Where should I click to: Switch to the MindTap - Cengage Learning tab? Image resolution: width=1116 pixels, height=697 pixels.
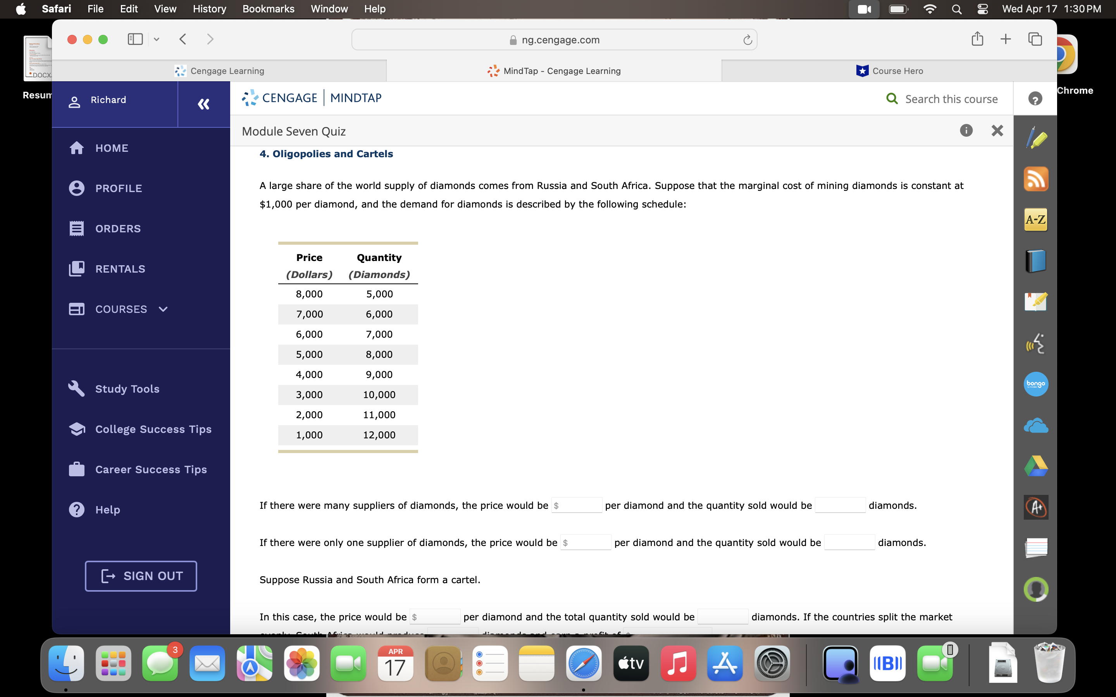point(553,70)
